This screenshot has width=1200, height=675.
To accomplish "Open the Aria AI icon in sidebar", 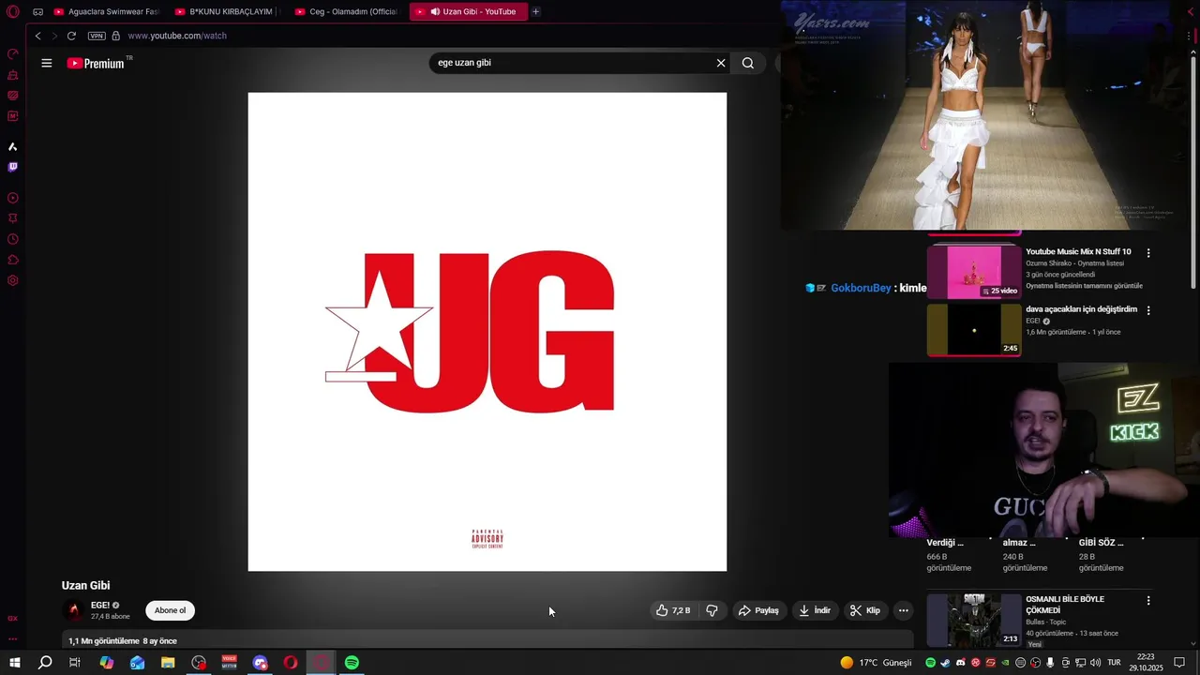I will [13, 146].
